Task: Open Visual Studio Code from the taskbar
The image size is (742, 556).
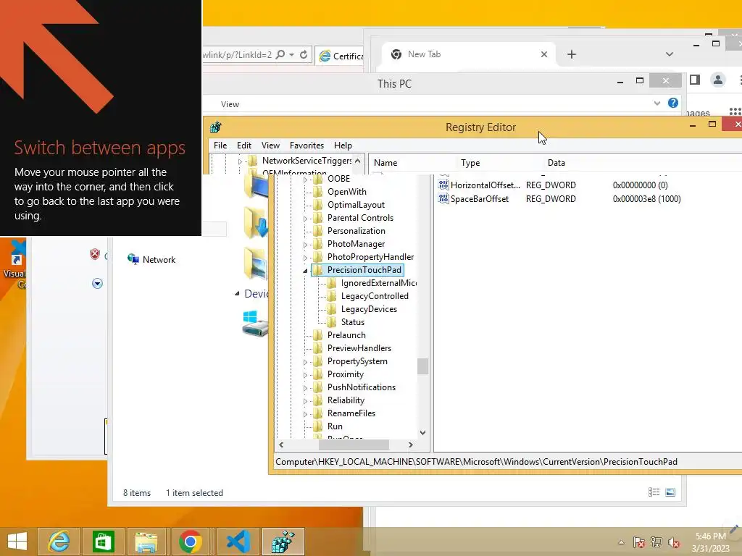Action: coord(238,542)
